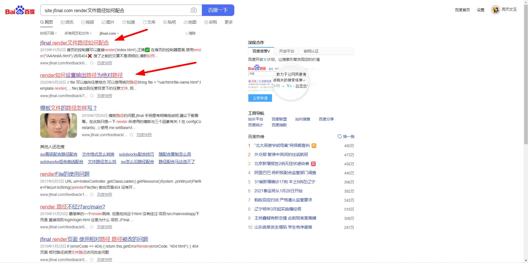This screenshot has height=263, width=528.
Task: Open related search 文件格式怎么转换
Action: 98,154
